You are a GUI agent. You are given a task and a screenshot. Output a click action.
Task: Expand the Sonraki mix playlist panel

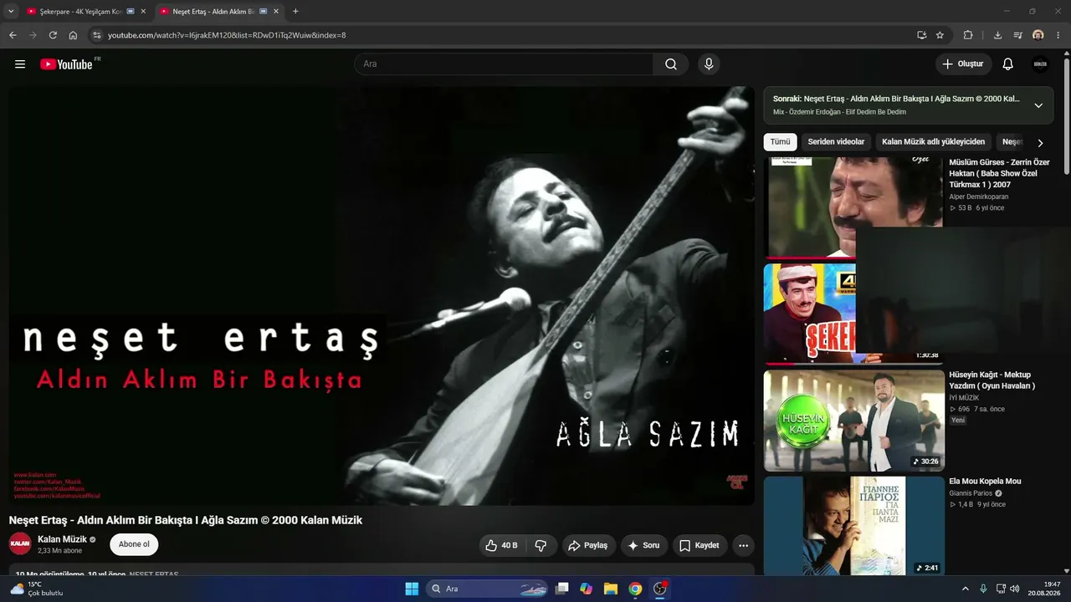tap(1038, 105)
